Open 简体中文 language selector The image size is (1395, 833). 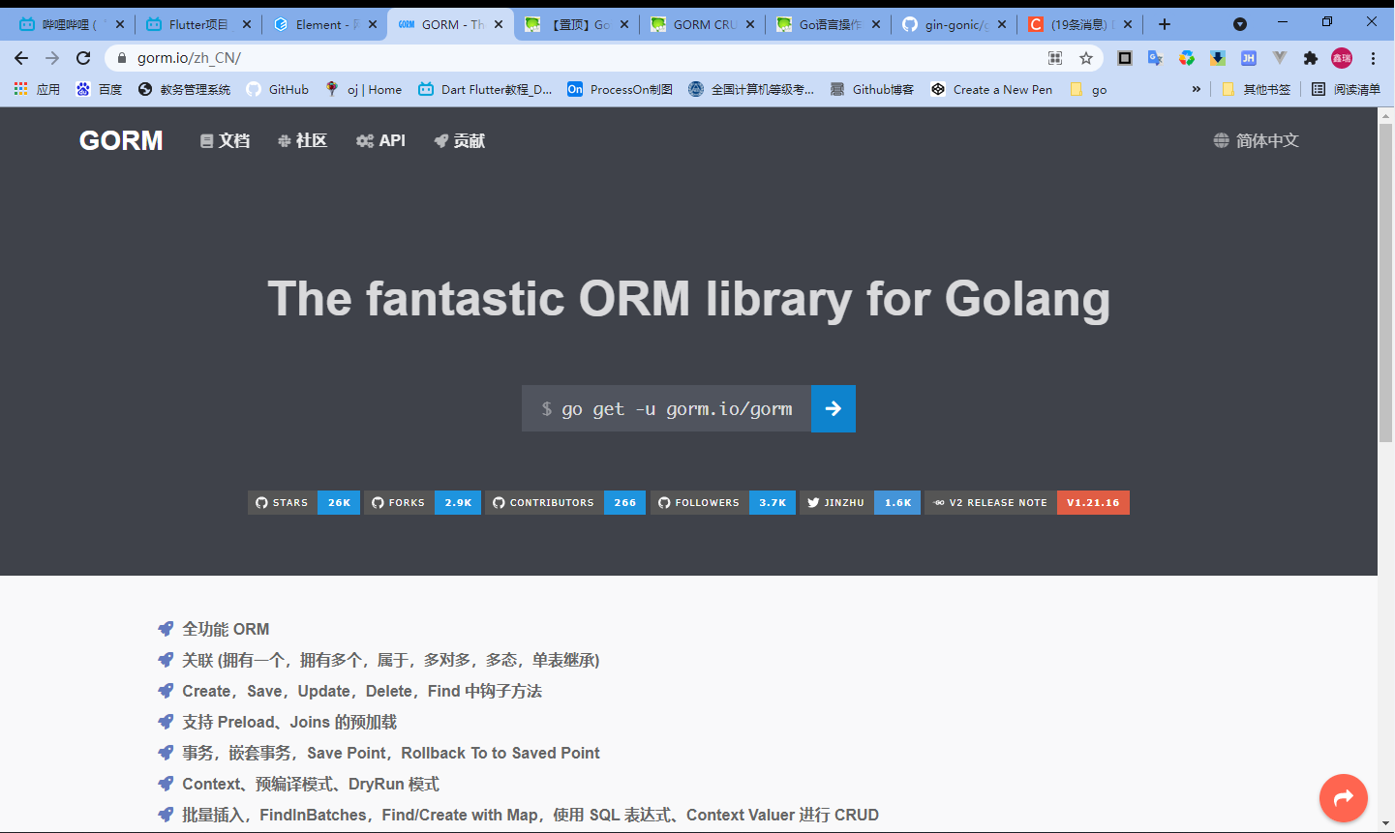point(1256,140)
